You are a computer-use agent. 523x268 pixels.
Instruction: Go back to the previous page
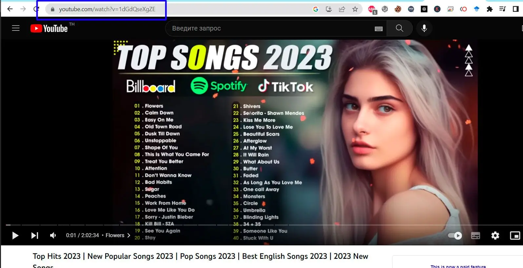click(10, 9)
